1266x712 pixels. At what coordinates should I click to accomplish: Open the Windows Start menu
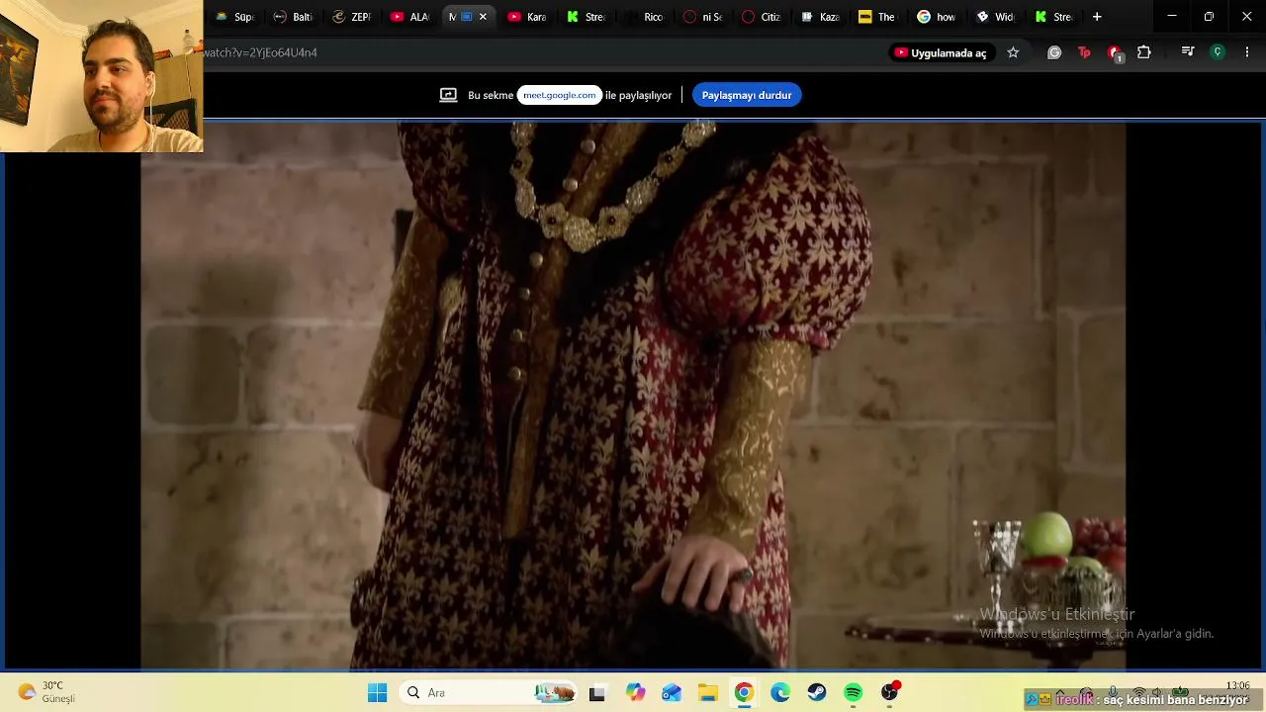click(x=377, y=693)
